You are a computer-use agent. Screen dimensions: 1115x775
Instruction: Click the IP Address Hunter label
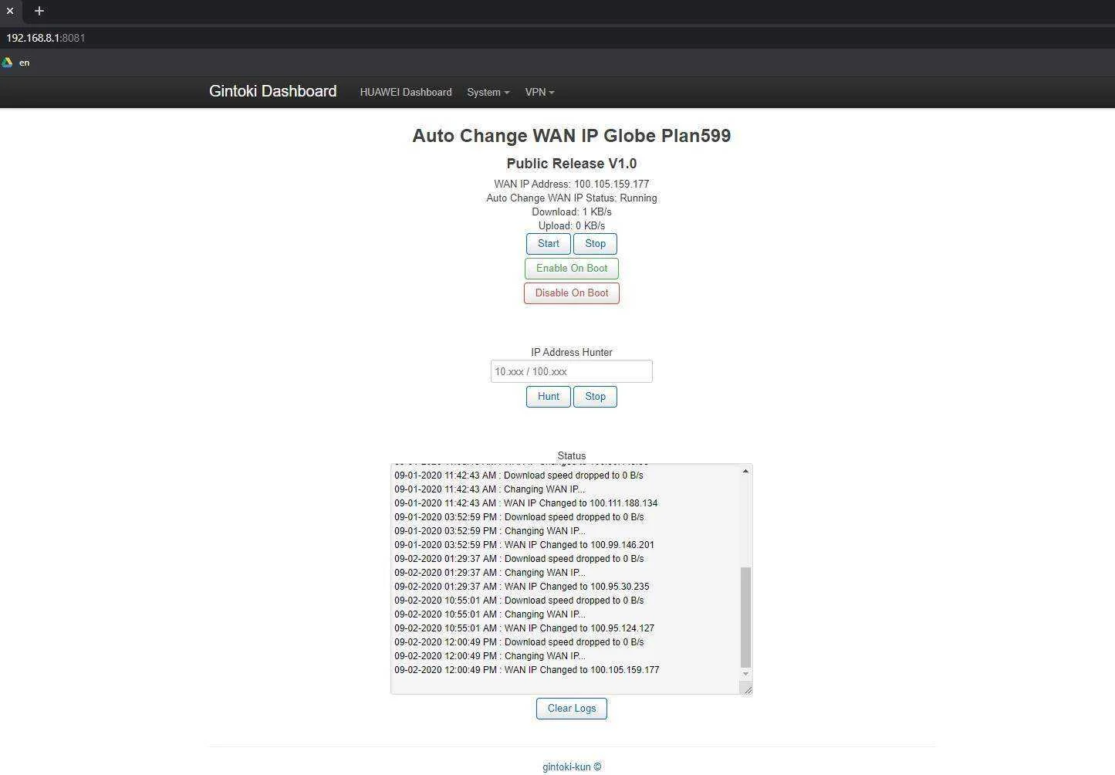572,353
